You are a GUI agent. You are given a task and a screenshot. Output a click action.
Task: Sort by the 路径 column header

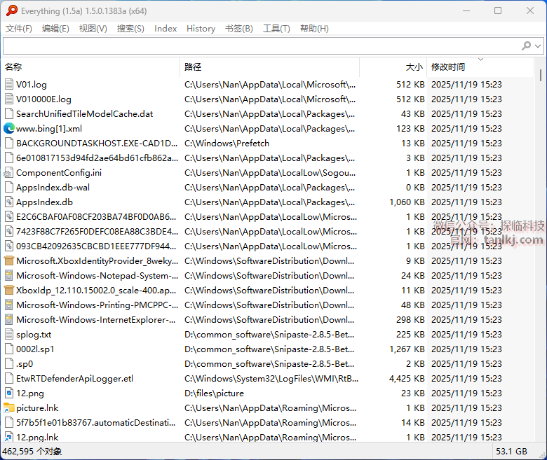(x=269, y=67)
